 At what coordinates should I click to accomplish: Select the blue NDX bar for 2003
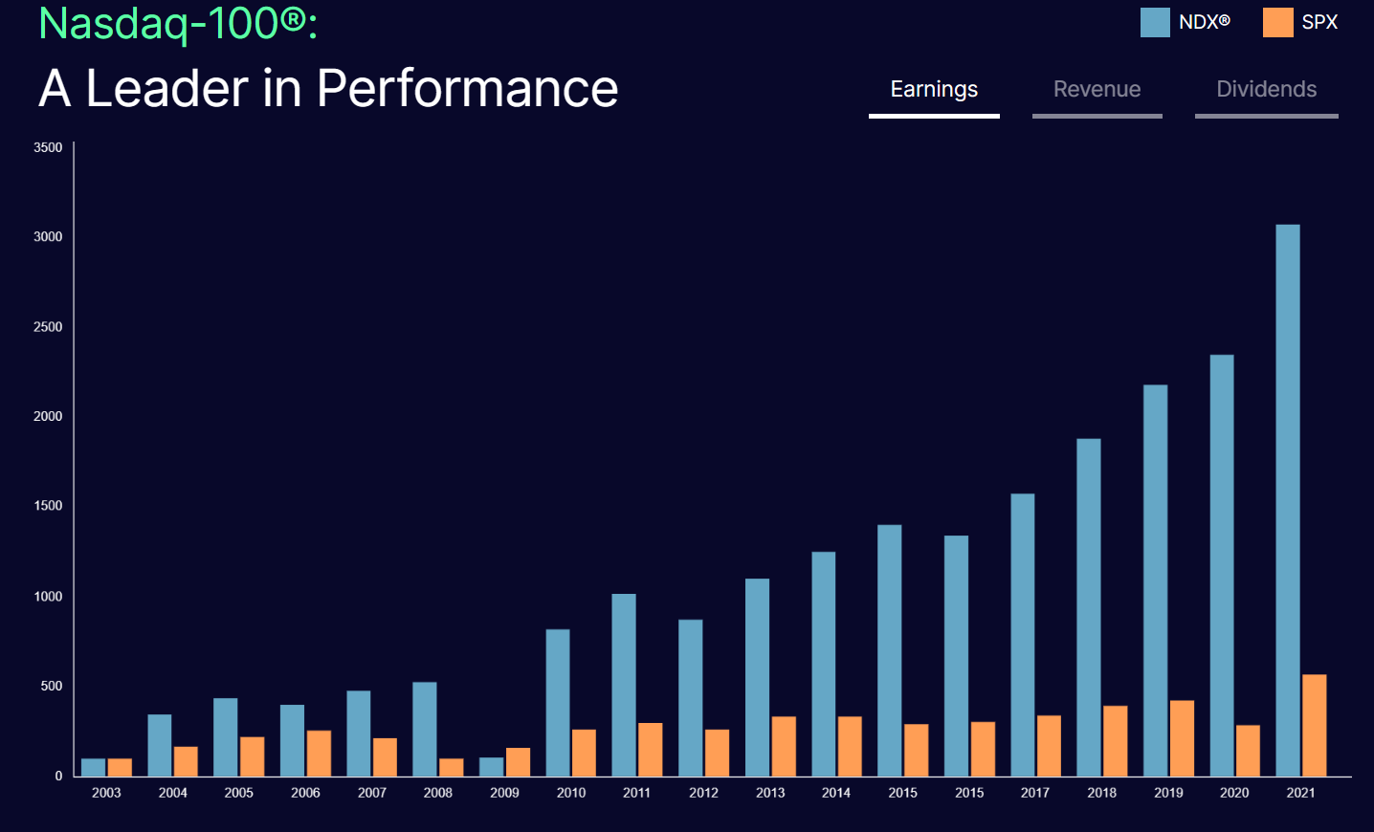[x=94, y=767]
